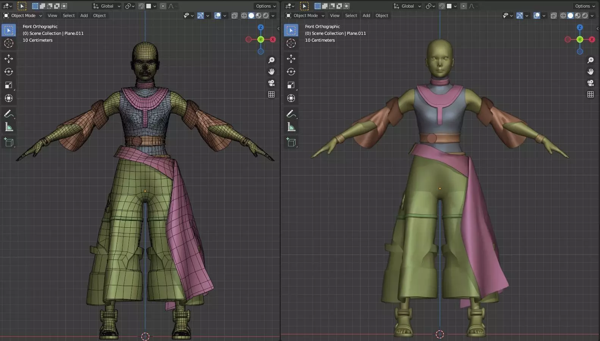Click the green Y axis on right gizmo
The height and width of the screenshot is (341, 600).
580,39
